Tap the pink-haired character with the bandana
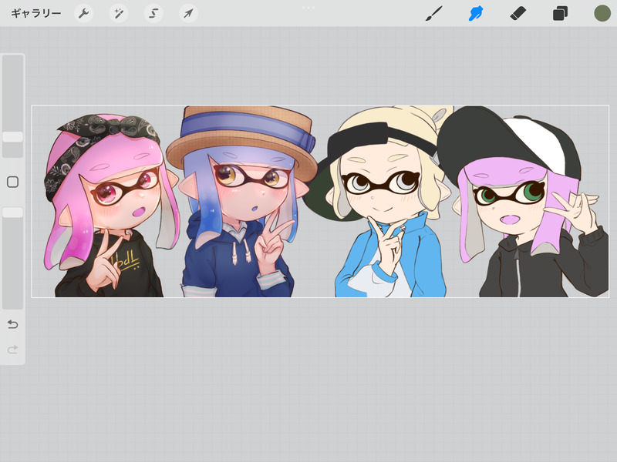 click(x=111, y=206)
